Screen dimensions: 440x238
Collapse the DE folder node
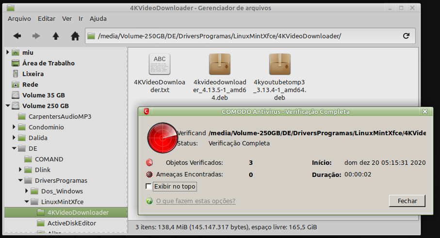14,148
